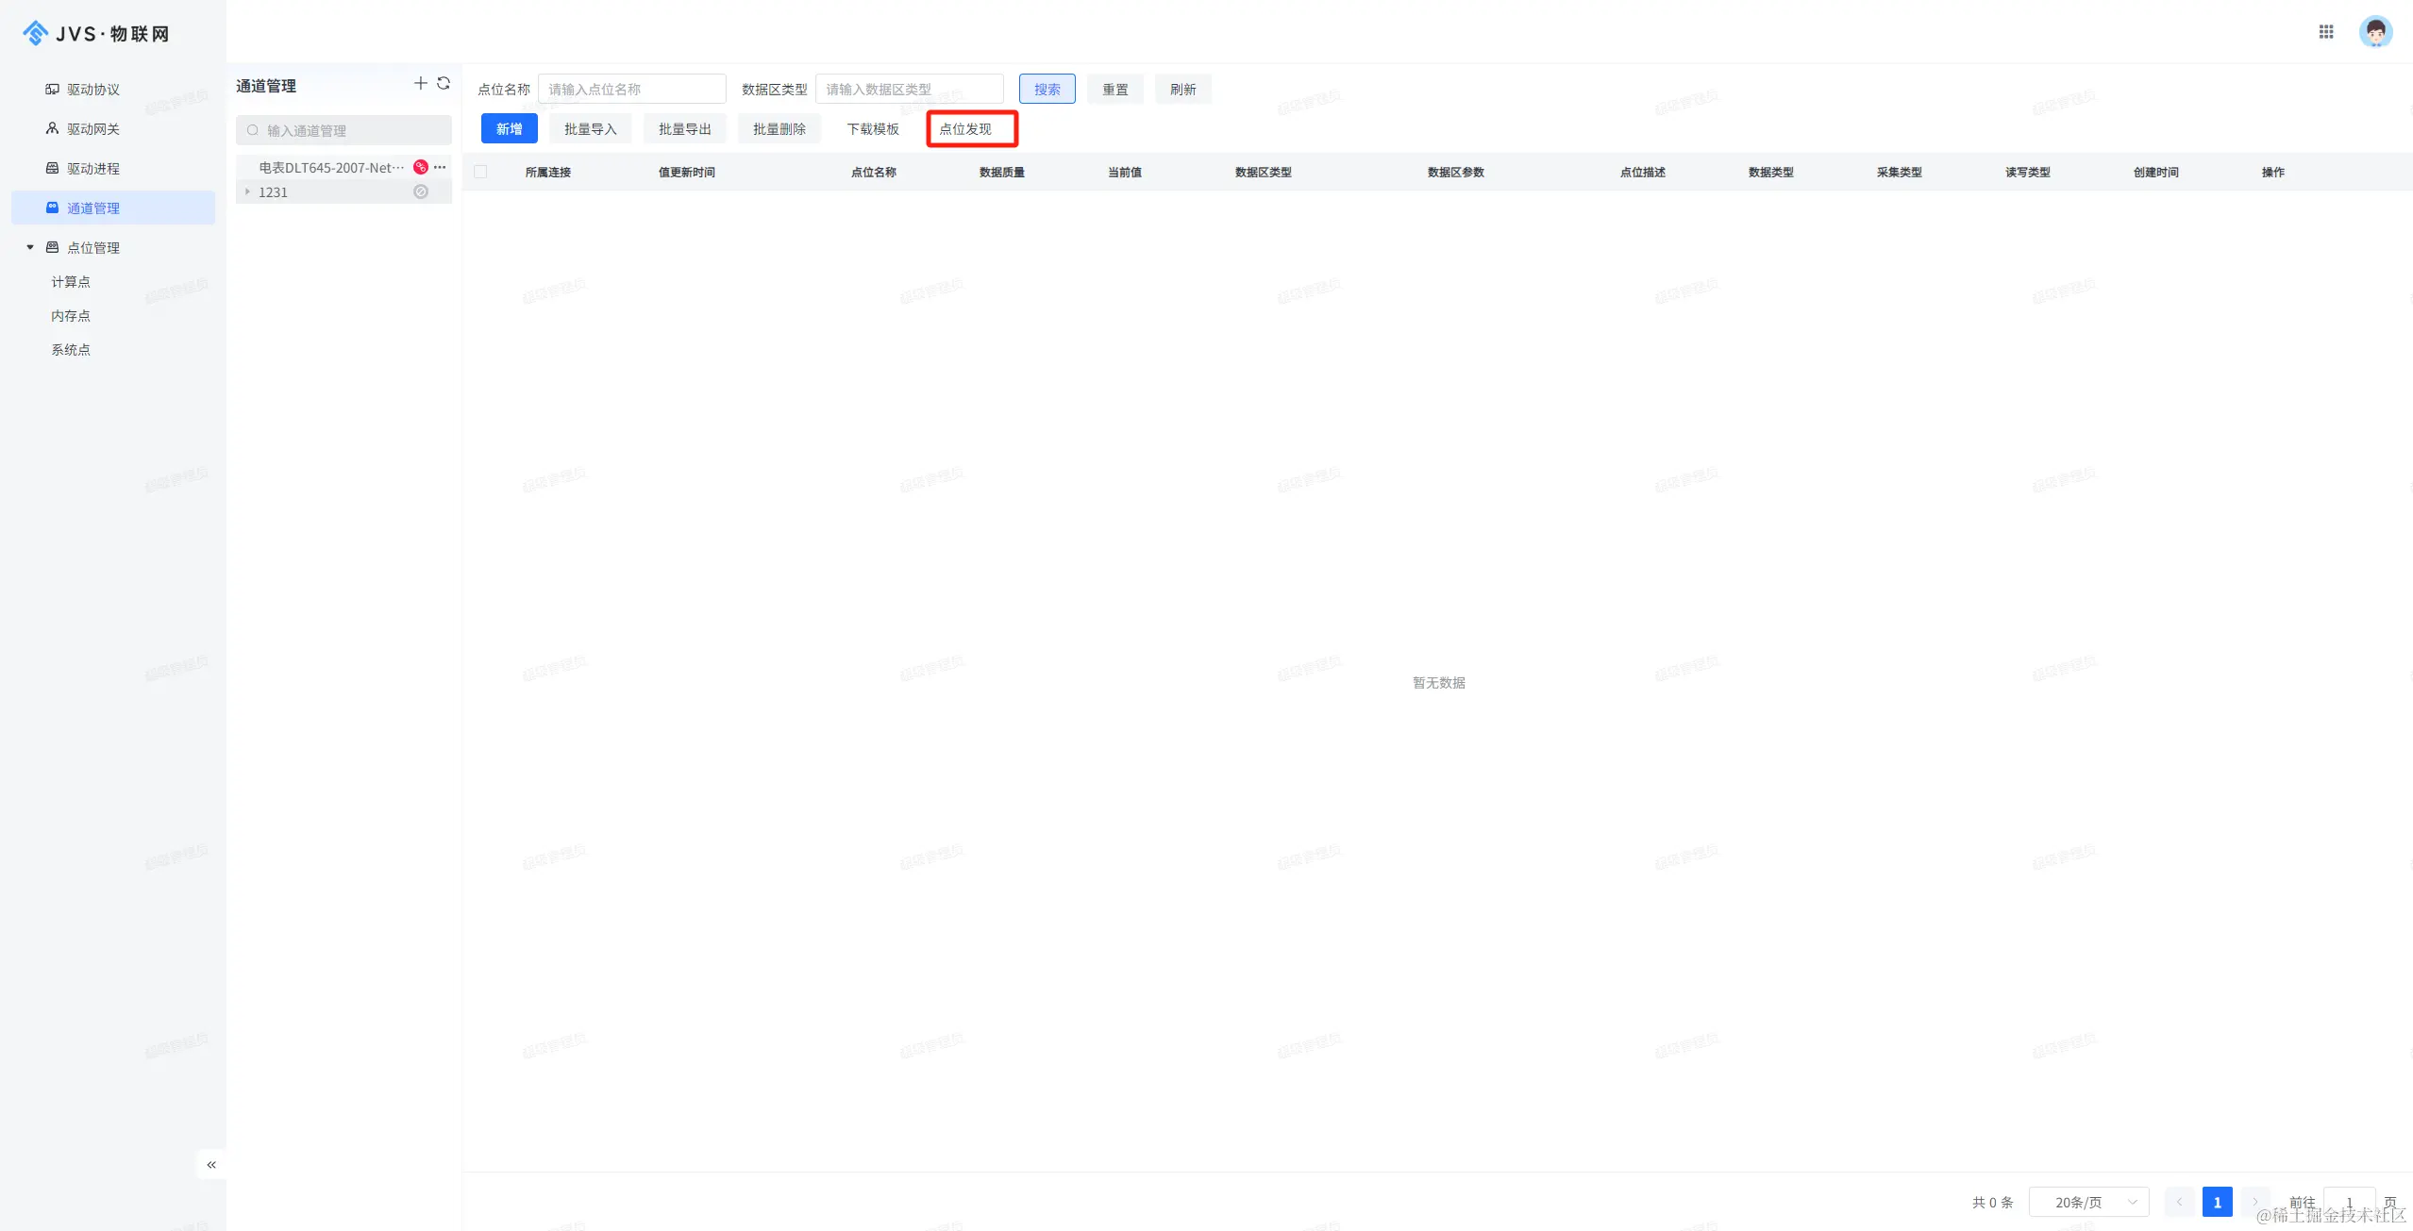Viewport: 2413px width, 1231px height.
Task: Open the apps grid icon top right
Action: coord(2326,32)
